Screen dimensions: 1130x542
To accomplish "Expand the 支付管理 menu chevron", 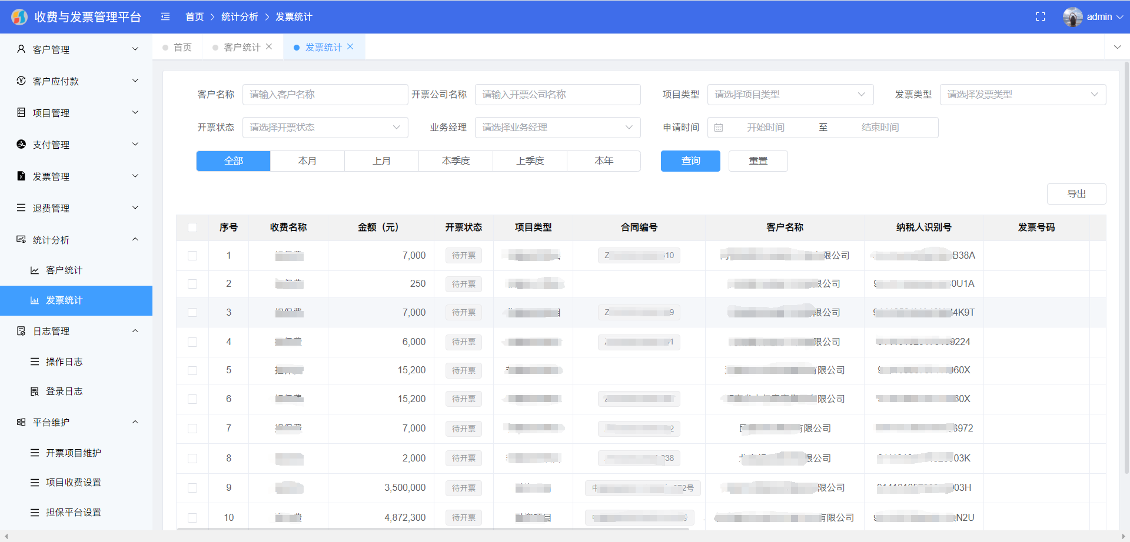I will (x=135, y=145).
